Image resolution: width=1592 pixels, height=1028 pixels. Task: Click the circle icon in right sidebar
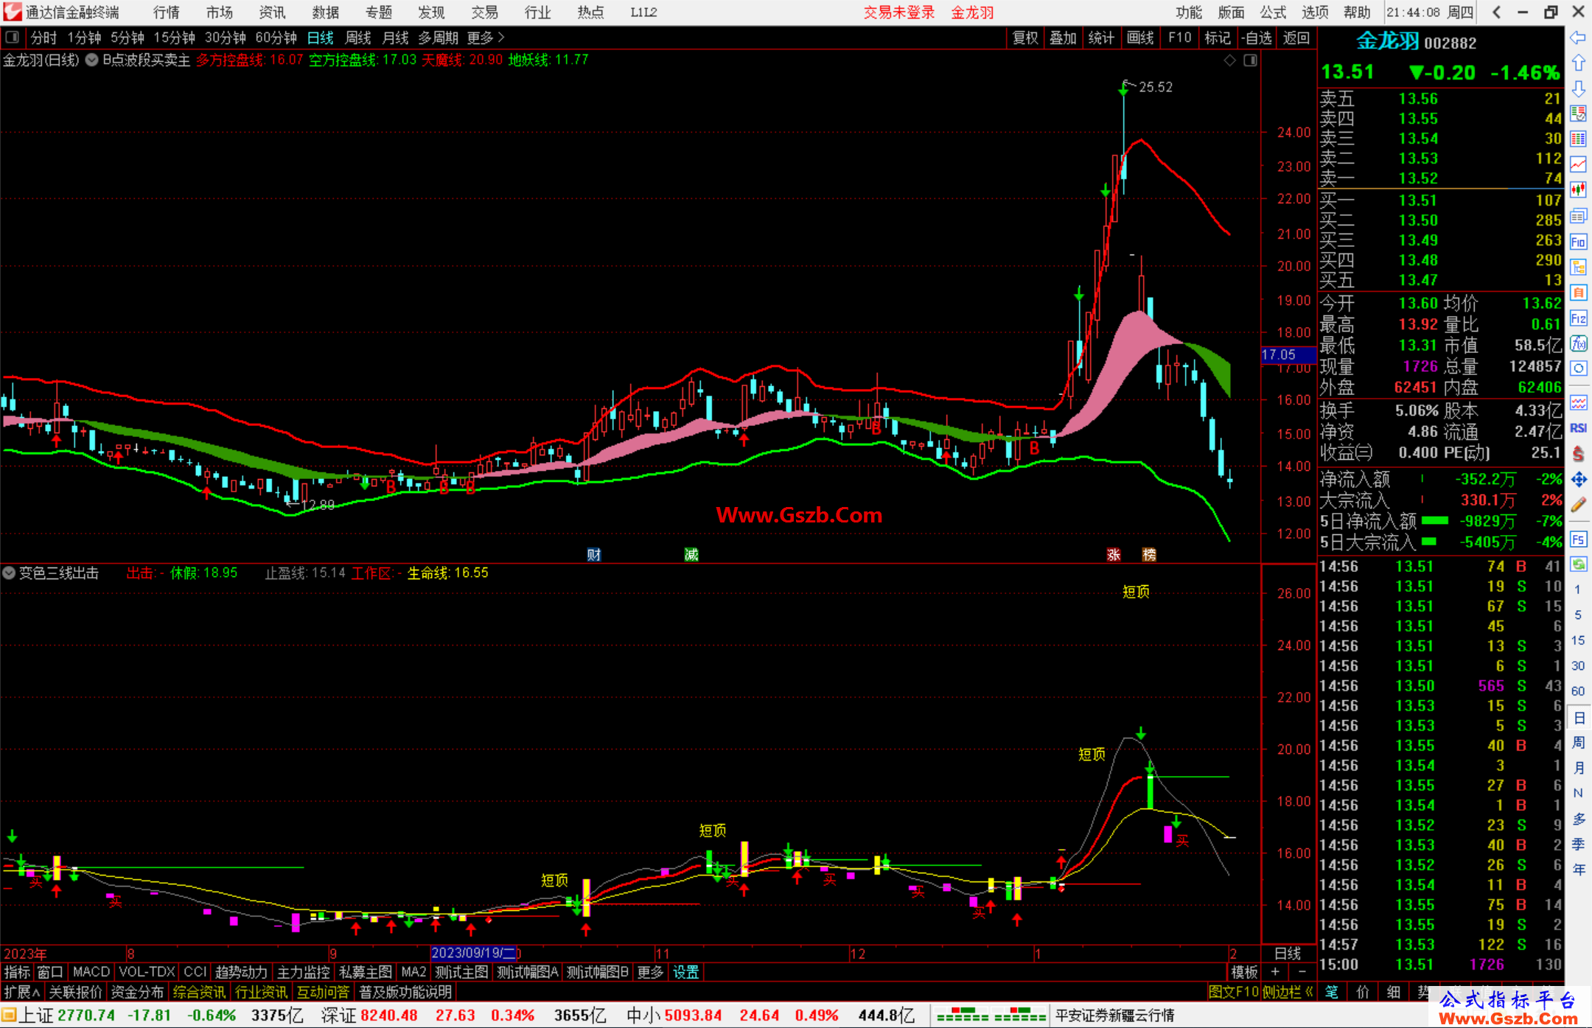[x=1578, y=368]
